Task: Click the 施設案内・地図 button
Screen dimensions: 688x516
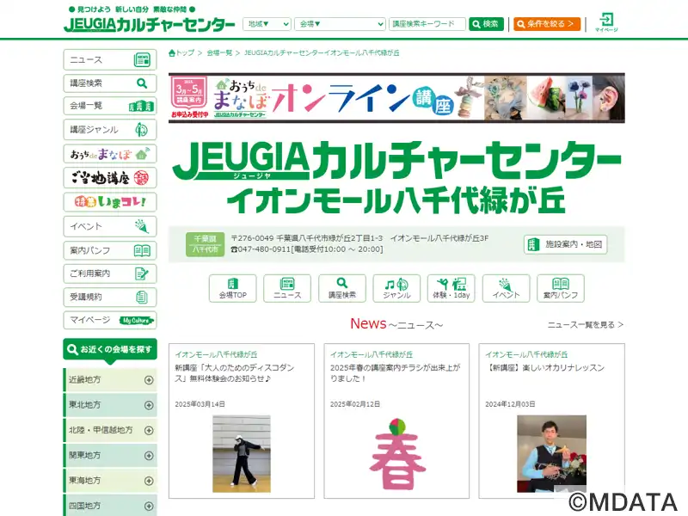Action: 566,244
